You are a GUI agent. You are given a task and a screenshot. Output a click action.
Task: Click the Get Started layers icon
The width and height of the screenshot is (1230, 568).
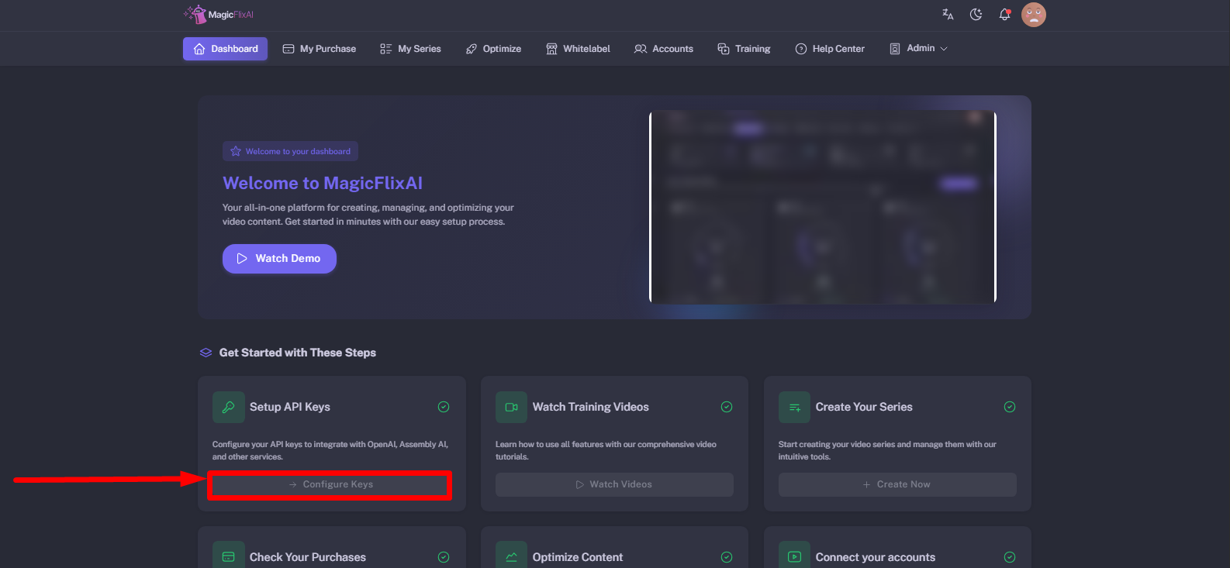pyautogui.click(x=206, y=353)
